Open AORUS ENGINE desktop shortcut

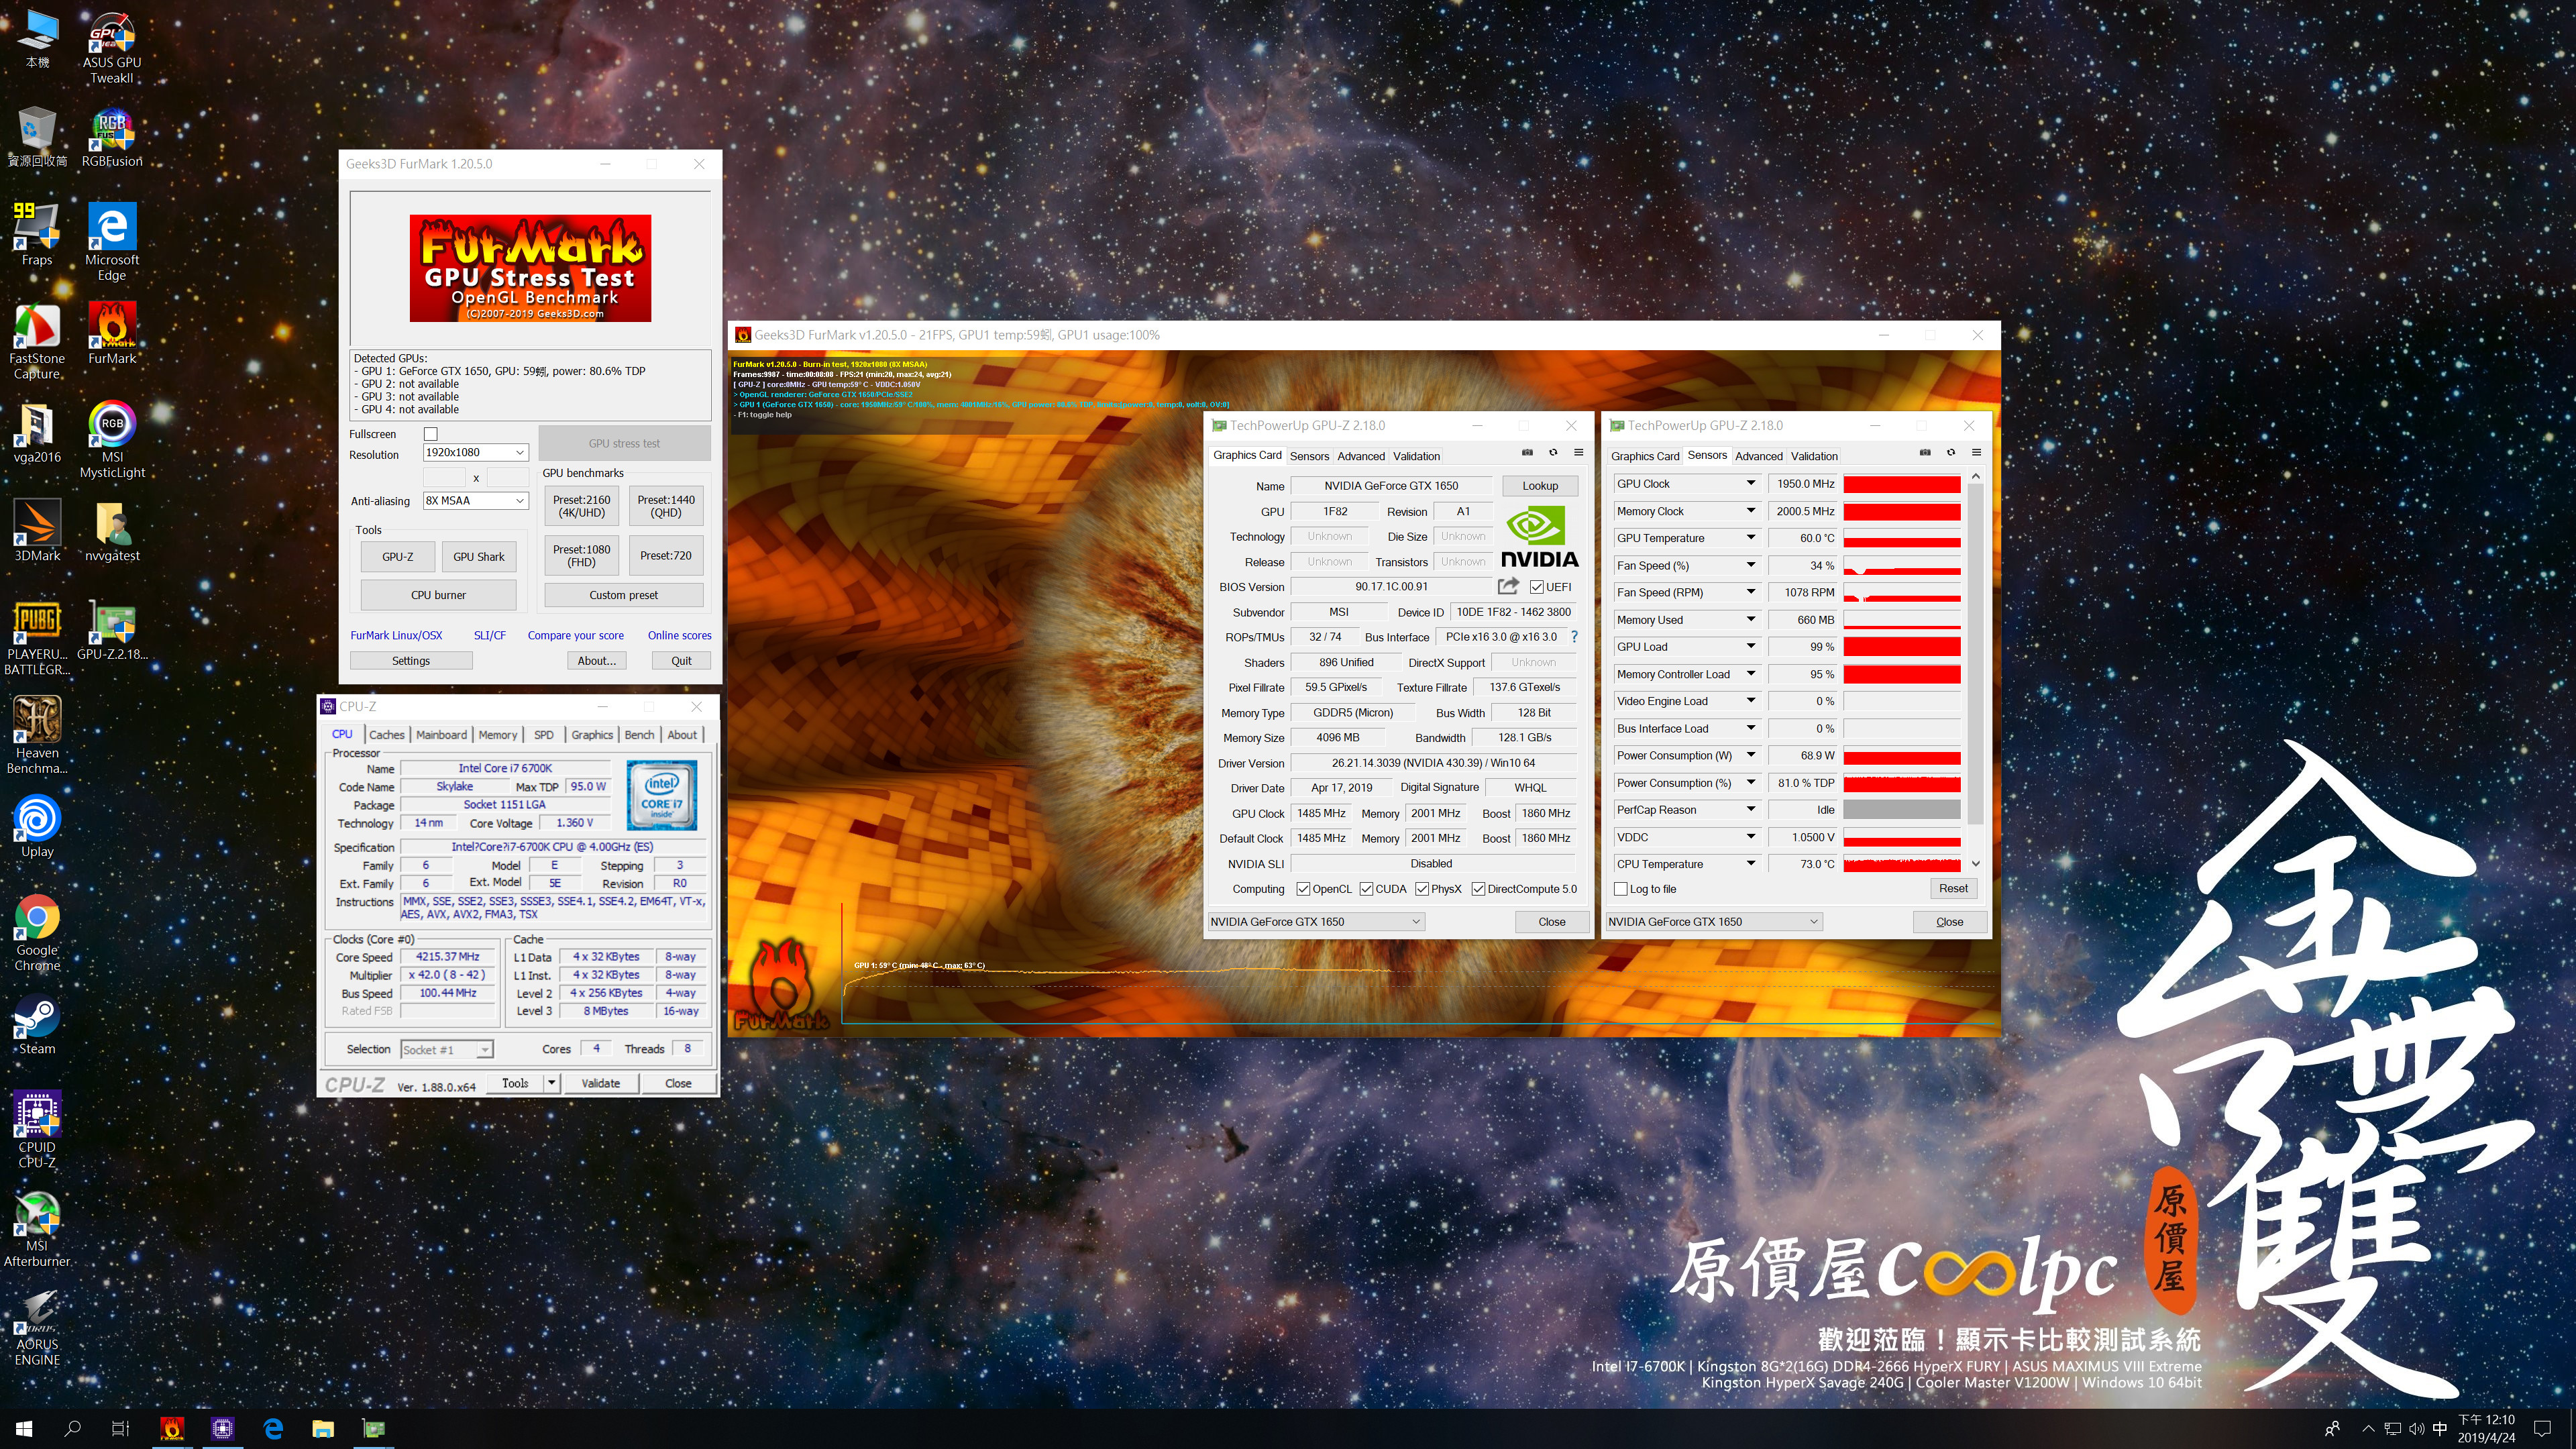(37, 1327)
